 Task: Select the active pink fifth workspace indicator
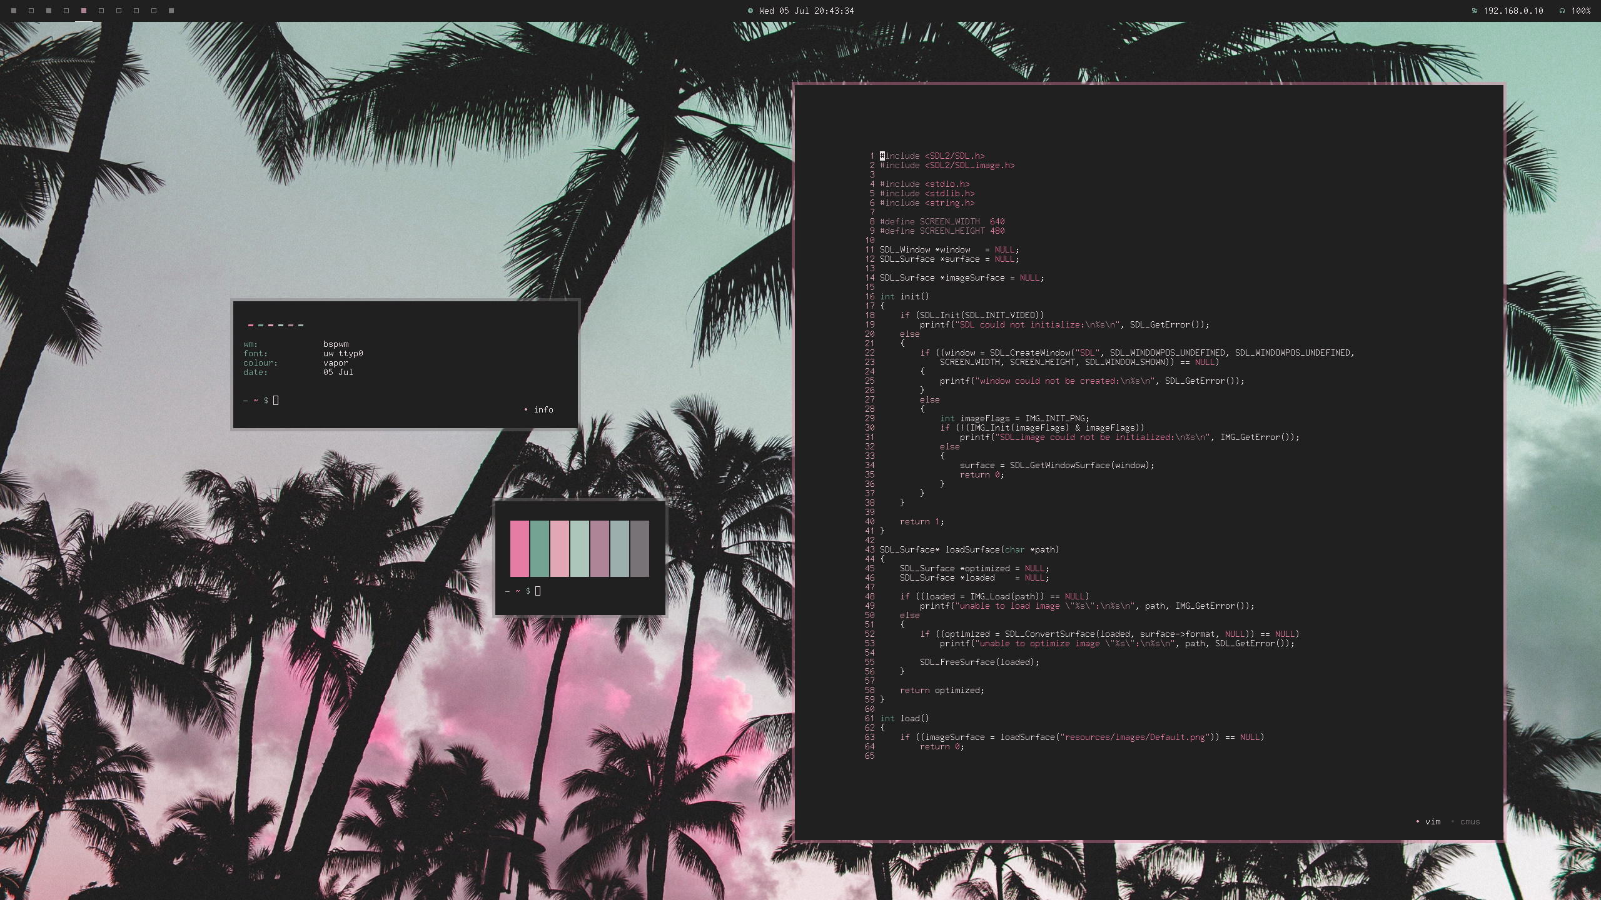click(84, 11)
